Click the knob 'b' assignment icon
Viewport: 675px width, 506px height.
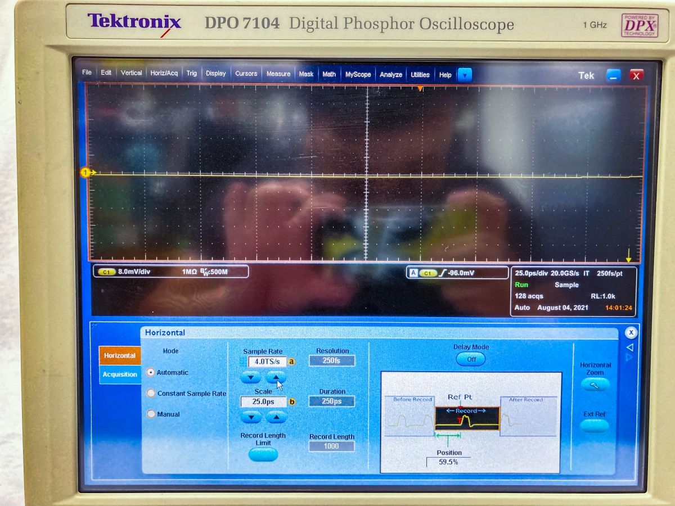(x=292, y=401)
